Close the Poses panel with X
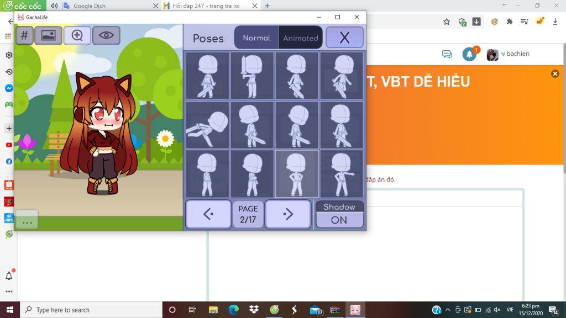566x318 pixels. tap(344, 37)
